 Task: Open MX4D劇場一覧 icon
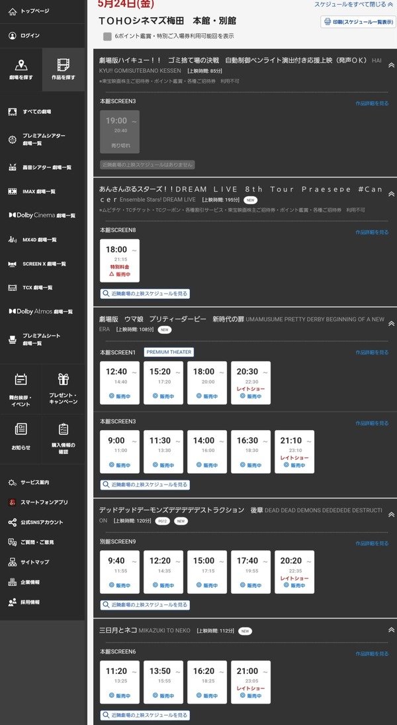pyautogui.click(x=13, y=239)
